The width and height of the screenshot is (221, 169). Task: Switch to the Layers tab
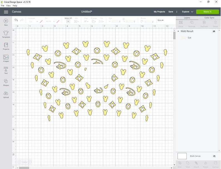point(187,18)
